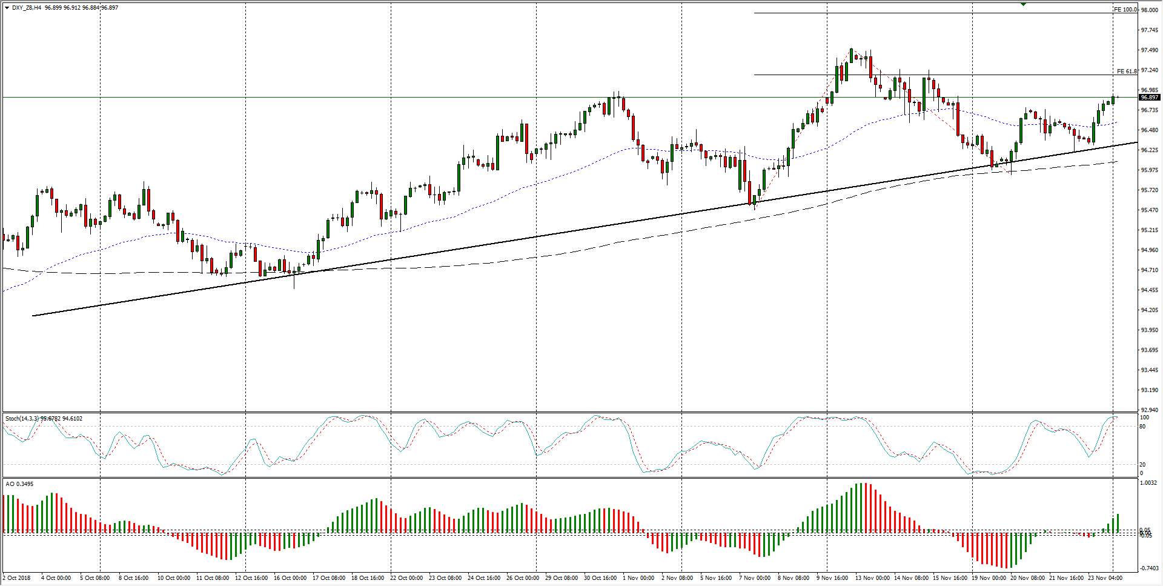Click the AO 0.3495 indicator label

point(19,484)
